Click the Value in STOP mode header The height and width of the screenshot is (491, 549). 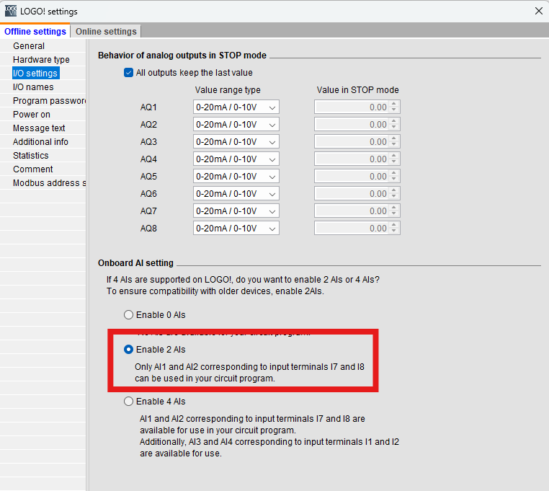pyautogui.click(x=357, y=90)
